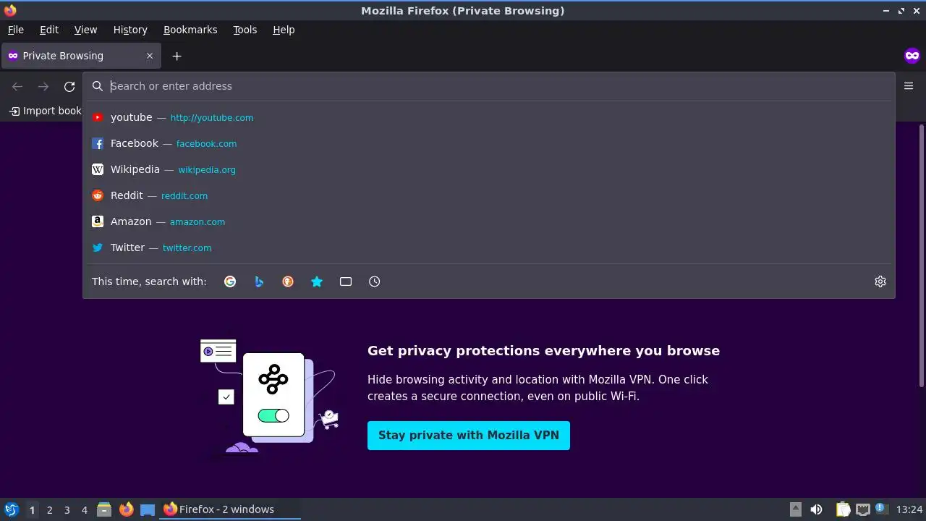Viewport: 926px width, 521px height.
Task: Select the Wikipedia suggestion row
Action: pos(489,169)
